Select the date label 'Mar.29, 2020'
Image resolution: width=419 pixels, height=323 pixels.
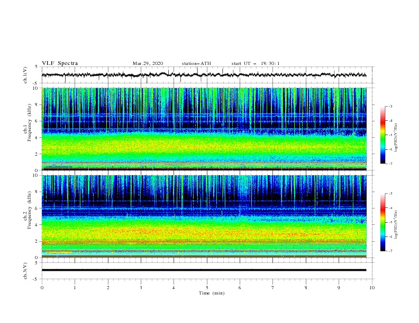pos(148,63)
